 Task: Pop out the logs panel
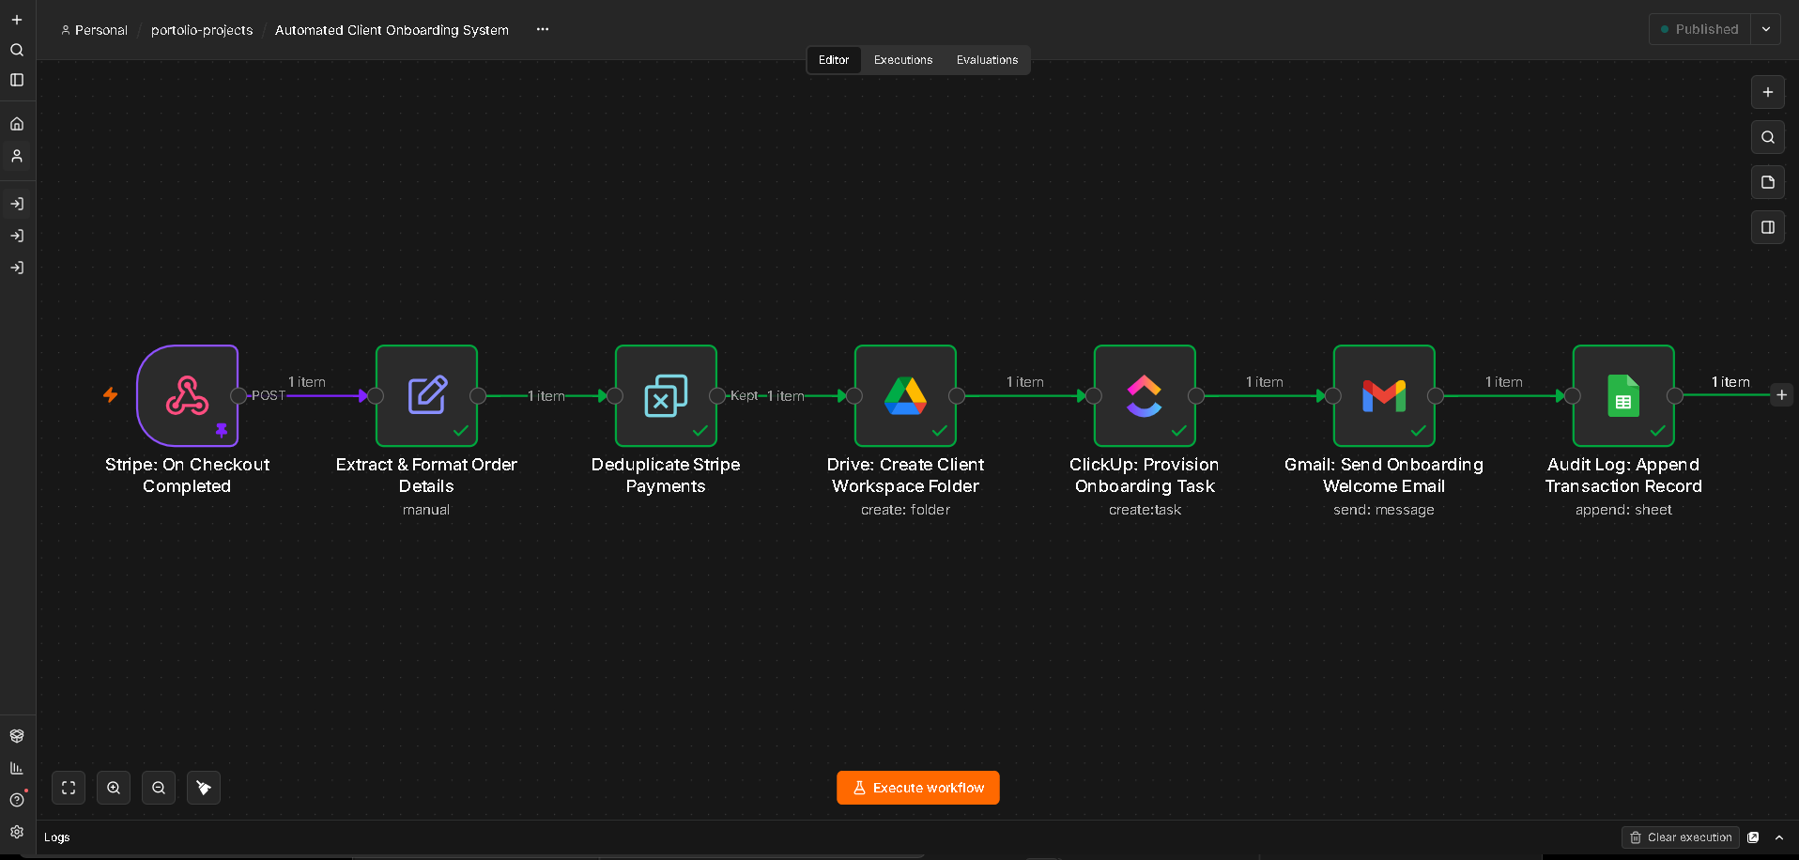[1753, 837]
